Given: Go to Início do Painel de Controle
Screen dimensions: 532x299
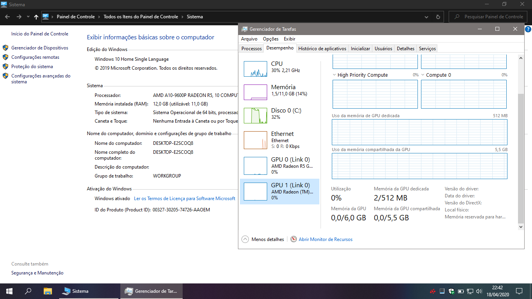Looking at the screenshot, I should (x=40, y=34).
